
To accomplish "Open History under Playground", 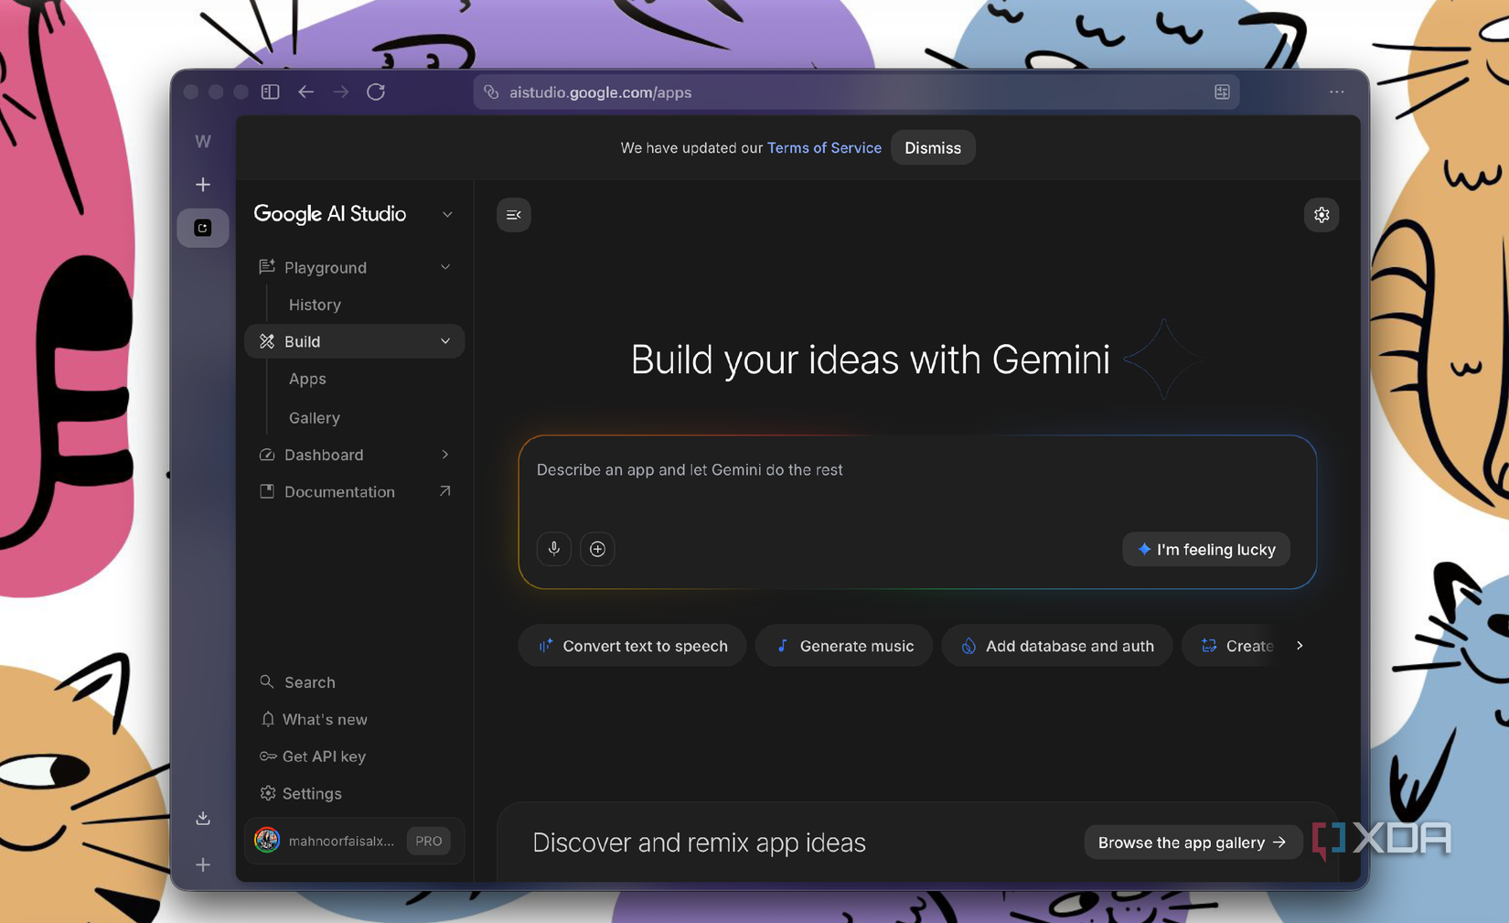I will [x=315, y=305].
